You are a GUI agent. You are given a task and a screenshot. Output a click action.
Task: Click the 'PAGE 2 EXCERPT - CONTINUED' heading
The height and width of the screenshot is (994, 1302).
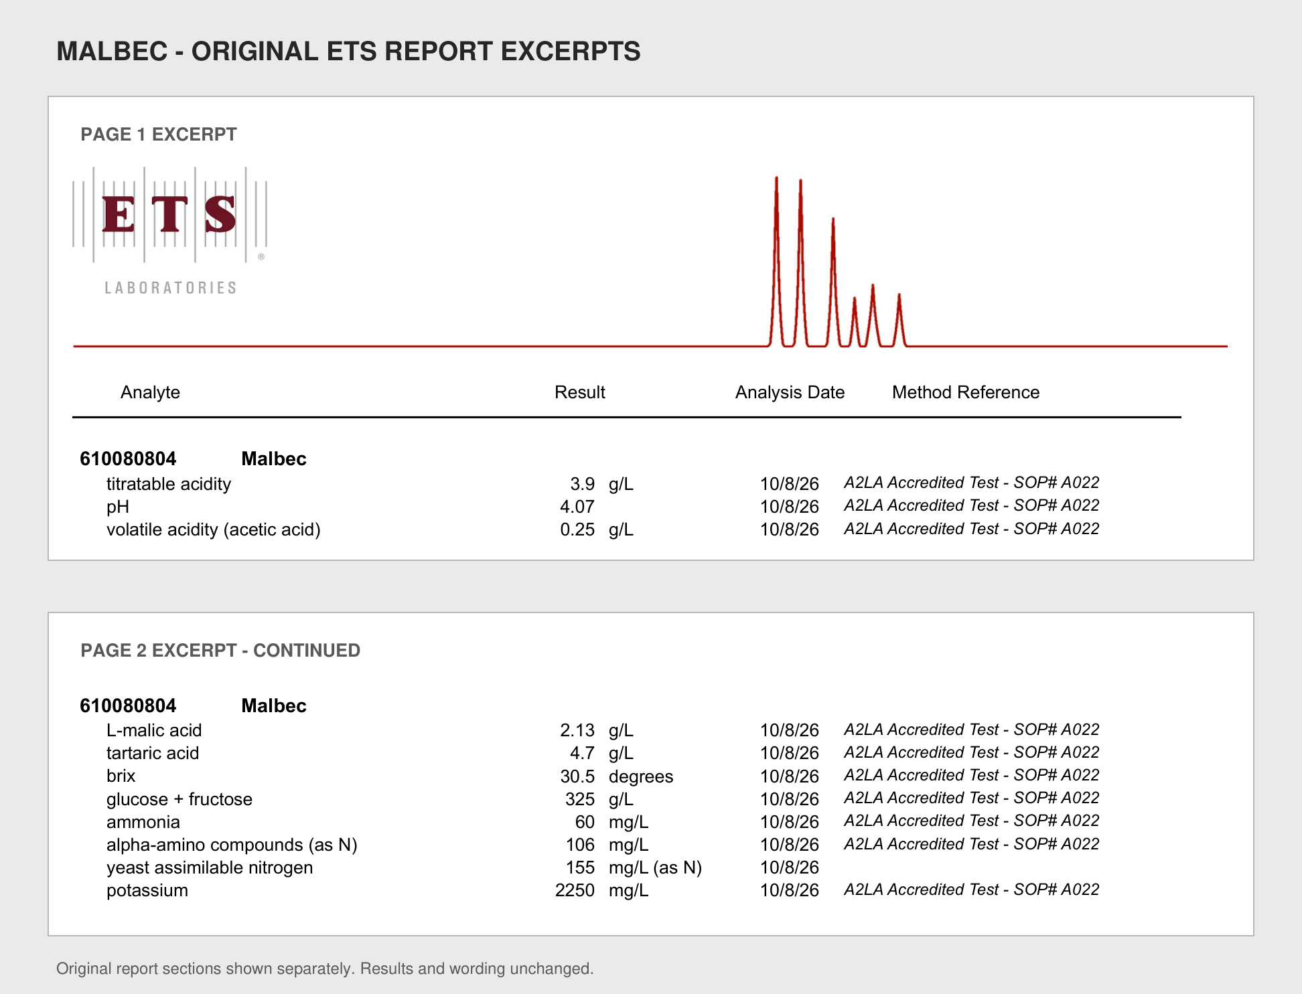pos(220,651)
